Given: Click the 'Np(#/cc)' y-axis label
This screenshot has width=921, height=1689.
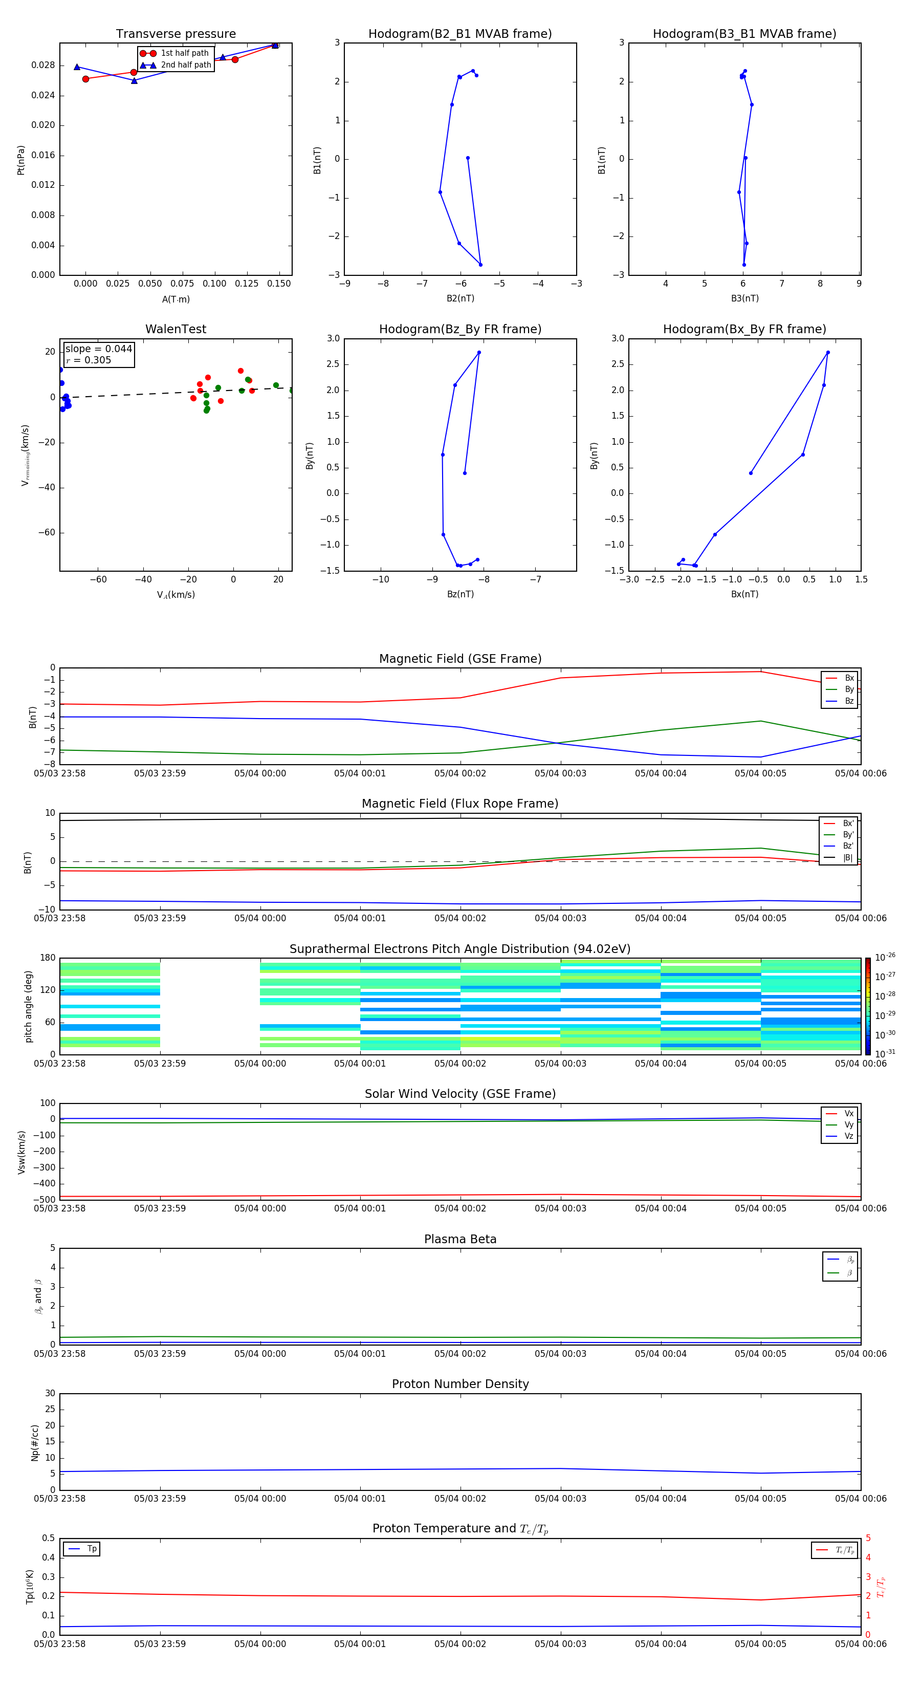Looking at the screenshot, I should click(x=35, y=1442).
